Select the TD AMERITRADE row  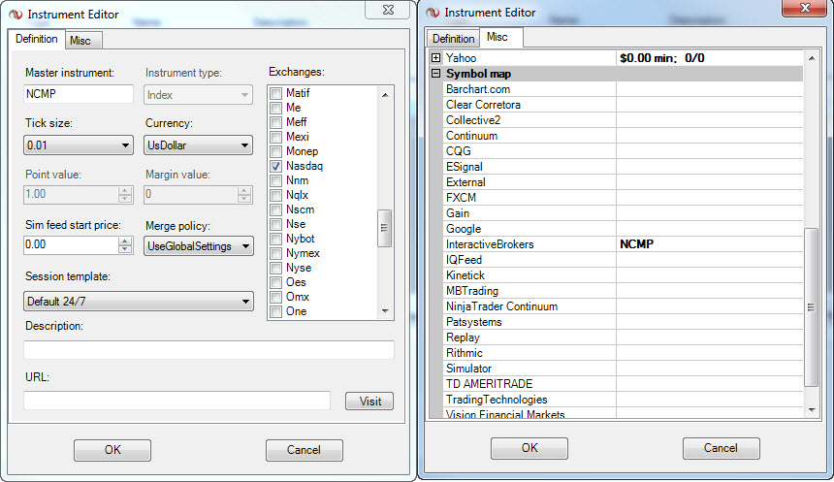tap(623, 384)
